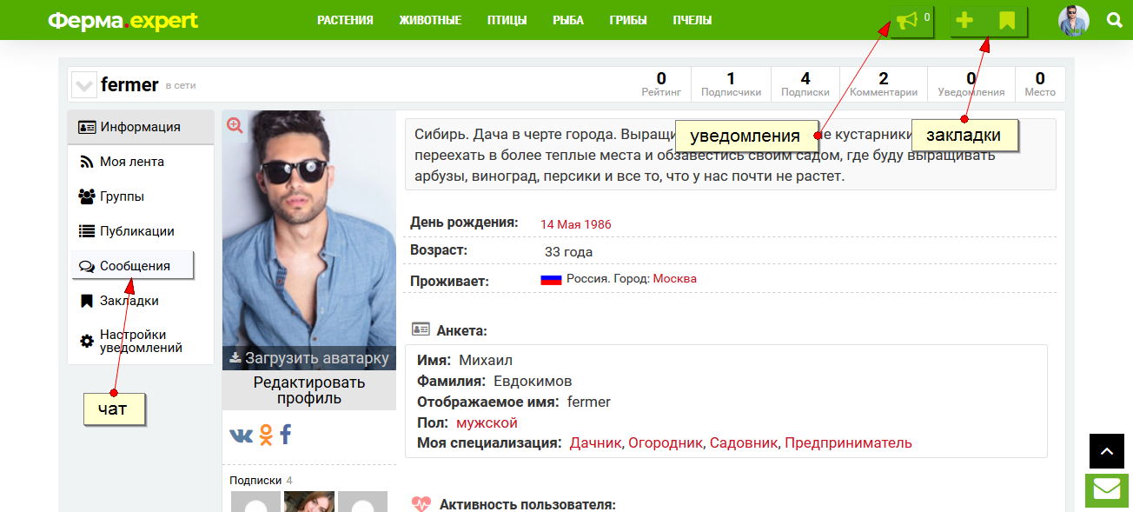Click the green envelope contact button

(x=1106, y=490)
